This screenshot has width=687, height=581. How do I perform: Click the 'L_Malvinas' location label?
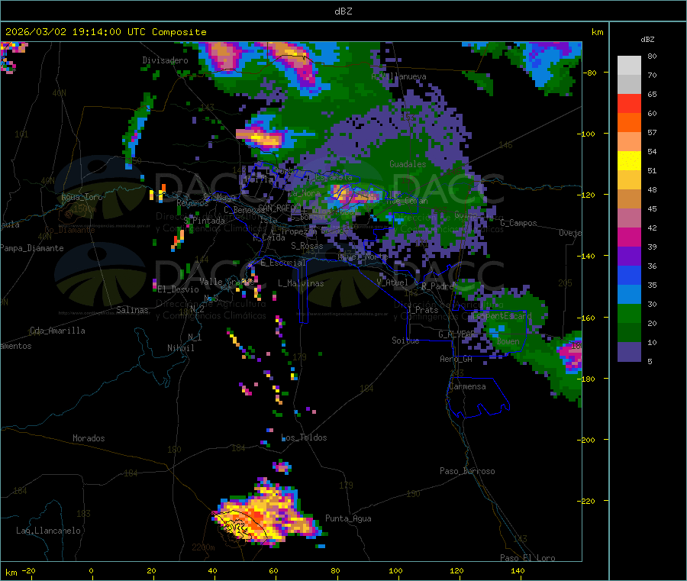click(x=301, y=283)
